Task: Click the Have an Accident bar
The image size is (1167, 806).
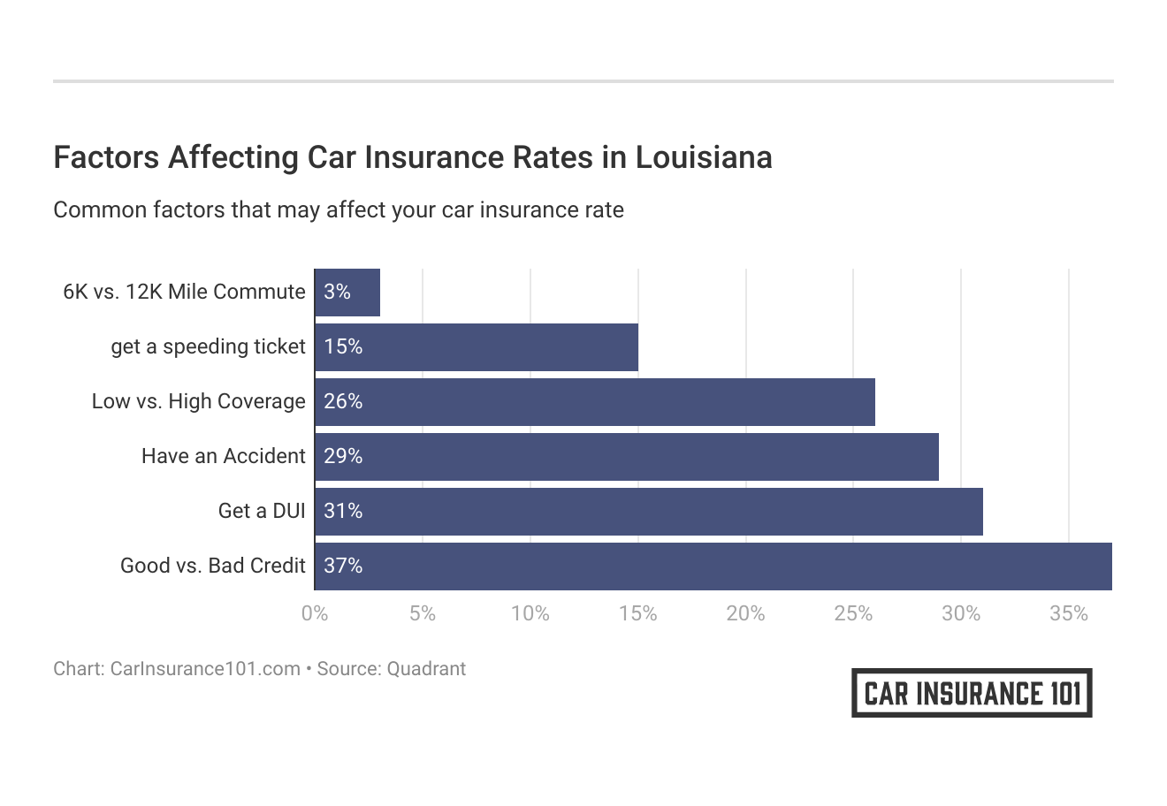Action: coord(626,457)
